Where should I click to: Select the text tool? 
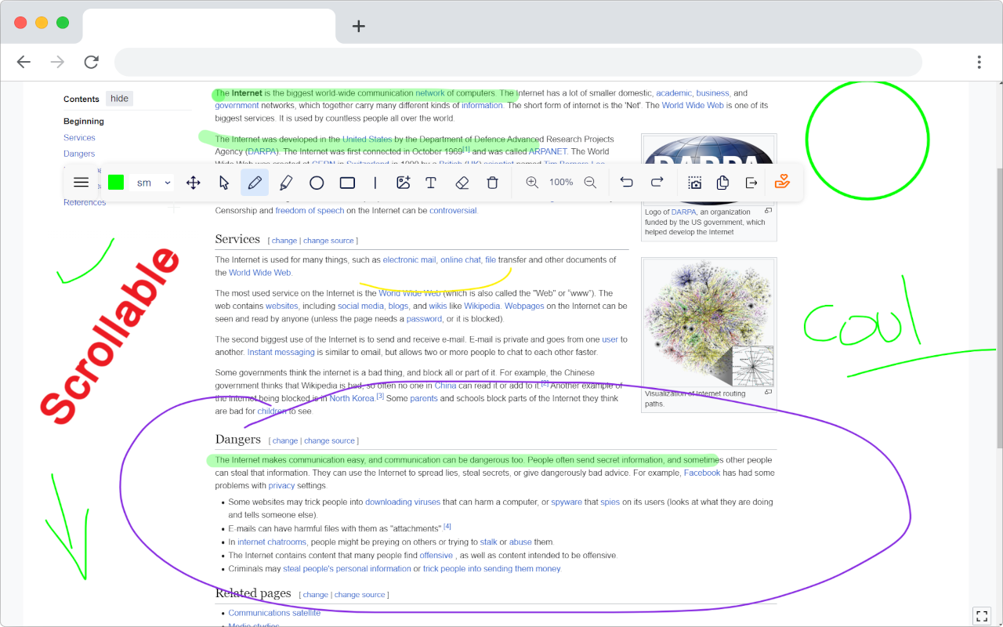(430, 183)
